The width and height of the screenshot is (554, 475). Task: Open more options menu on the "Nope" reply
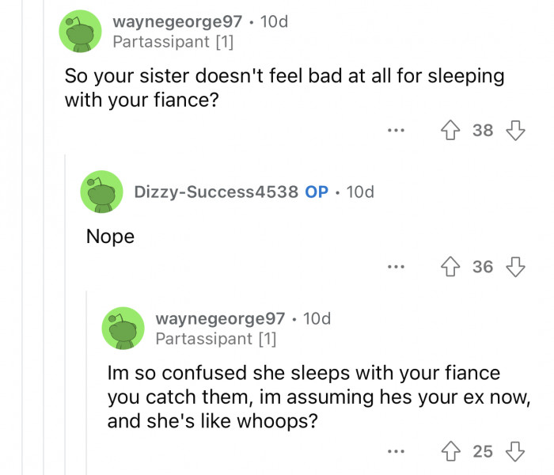pyautogui.click(x=397, y=267)
